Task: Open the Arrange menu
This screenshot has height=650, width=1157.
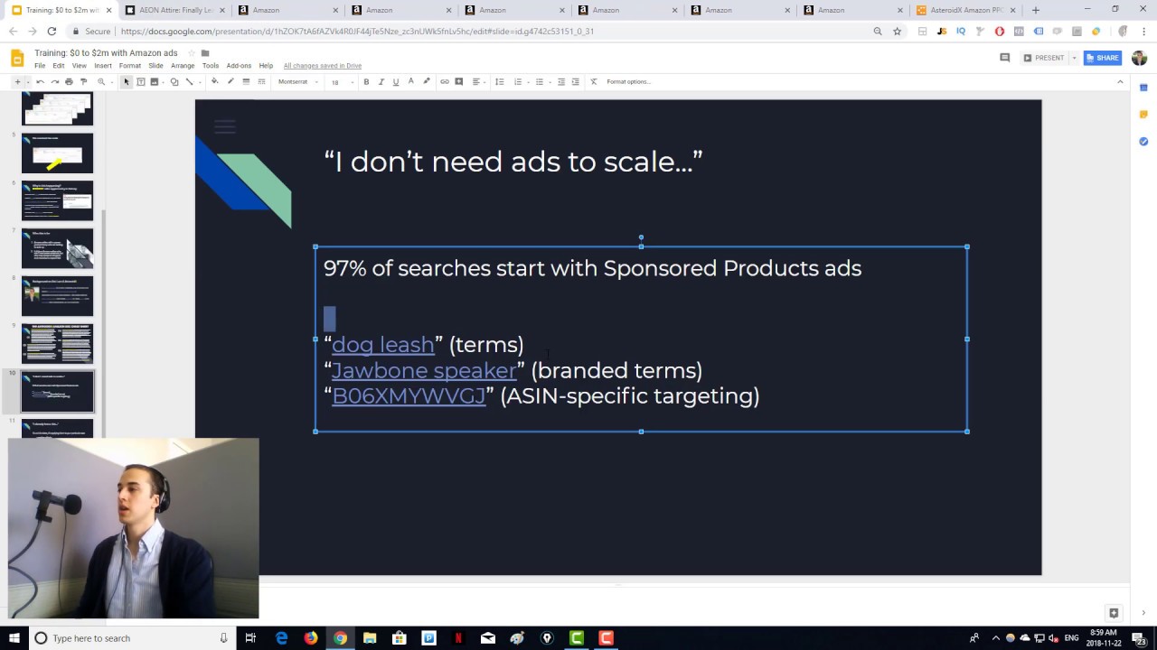Action: (183, 66)
